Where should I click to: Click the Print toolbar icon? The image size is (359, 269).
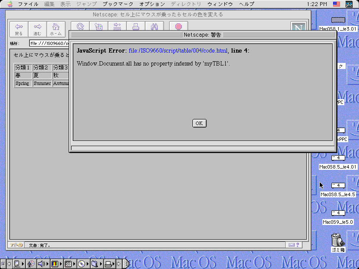click(x=136, y=26)
